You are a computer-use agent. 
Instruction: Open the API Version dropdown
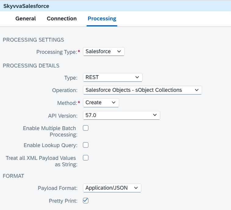click(x=121, y=115)
